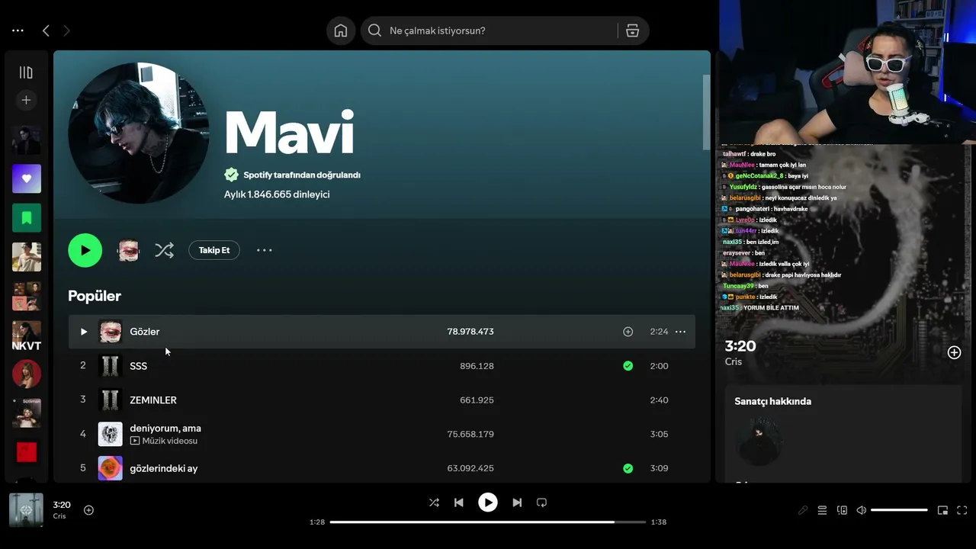Open the ZEMINLER song title
976x549 pixels.
pyautogui.click(x=153, y=400)
